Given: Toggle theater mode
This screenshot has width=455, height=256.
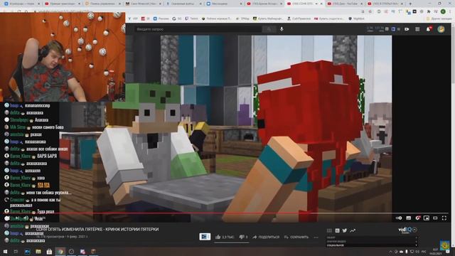Looking at the screenshot, I should tap(435, 218).
